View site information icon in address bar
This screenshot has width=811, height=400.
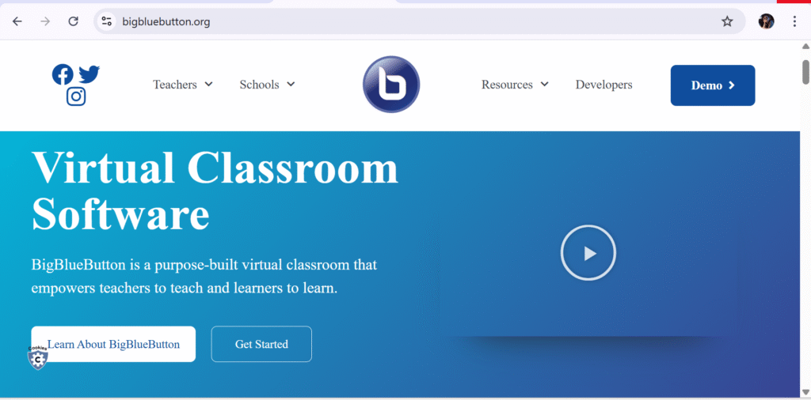coord(107,21)
